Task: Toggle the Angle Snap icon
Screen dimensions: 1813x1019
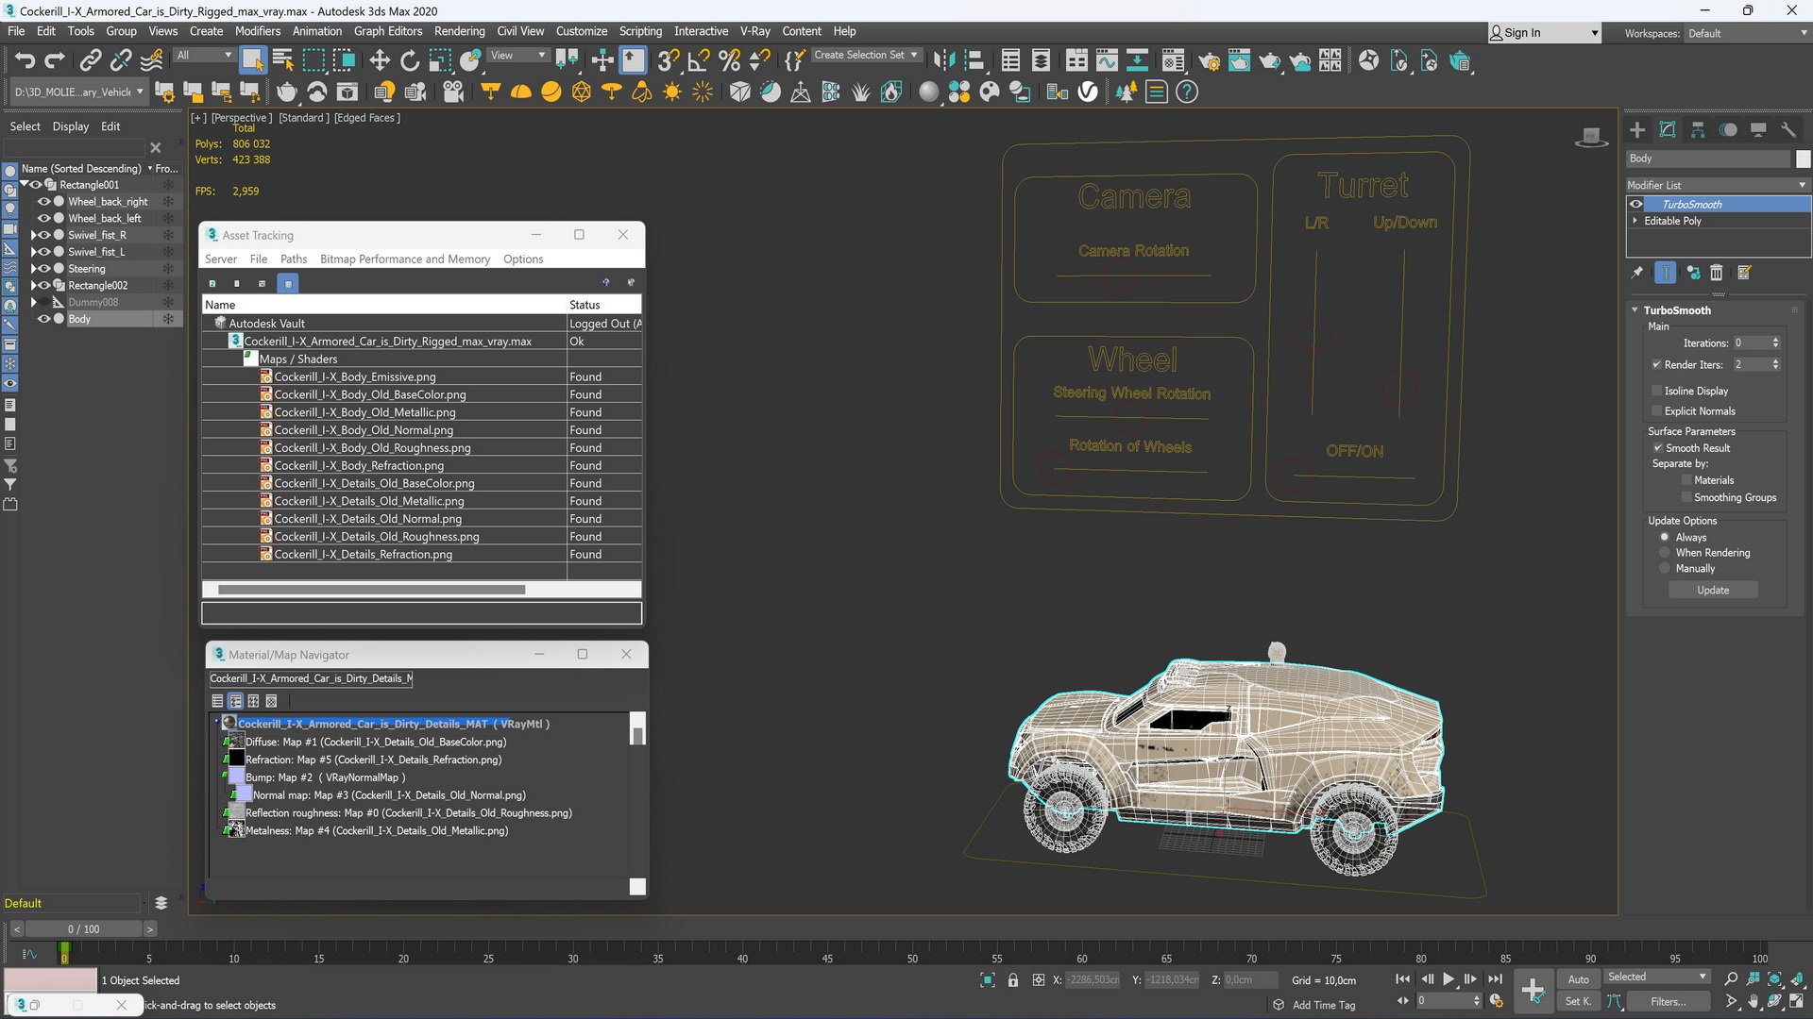Action: click(x=699, y=61)
